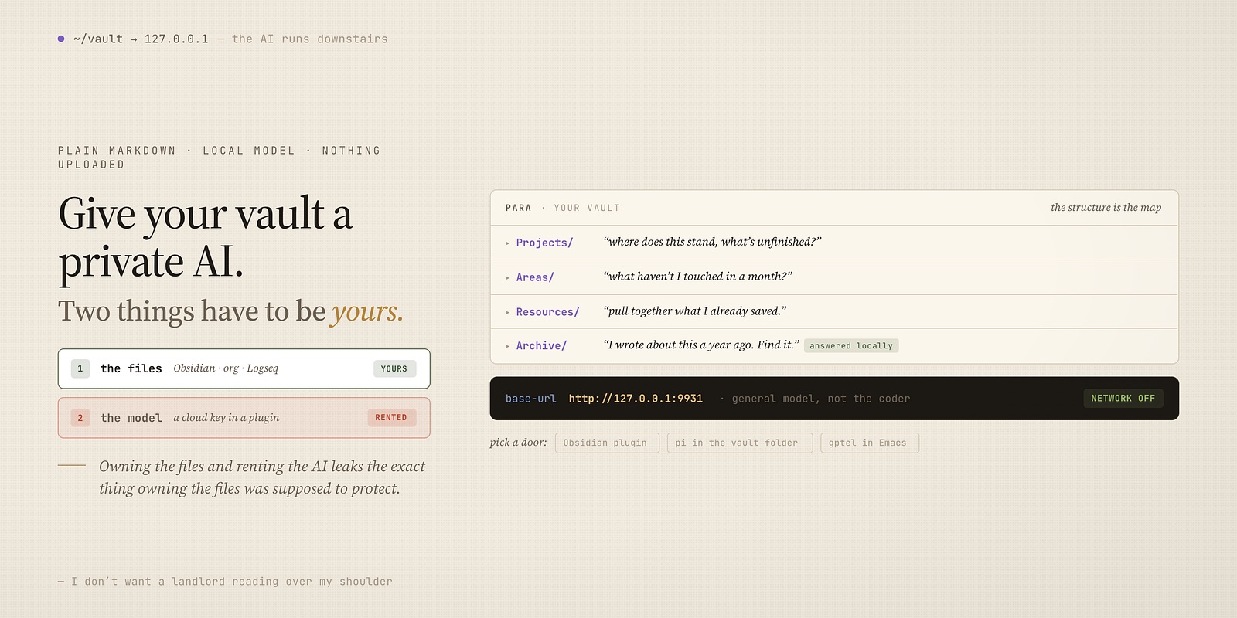The width and height of the screenshot is (1237, 618).
Task: Click the 'I don't want a landlord' footer quote
Action: pyautogui.click(x=225, y=582)
